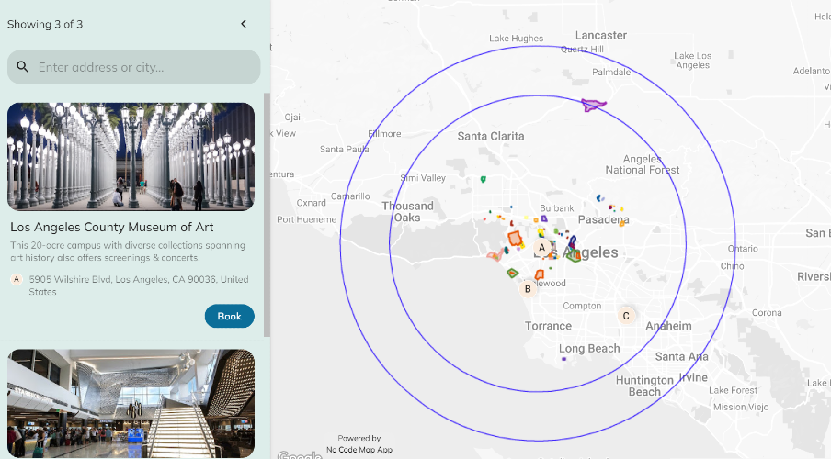Open the Google logo link on map
Viewport: 831px width, 459px height.
[x=299, y=454]
